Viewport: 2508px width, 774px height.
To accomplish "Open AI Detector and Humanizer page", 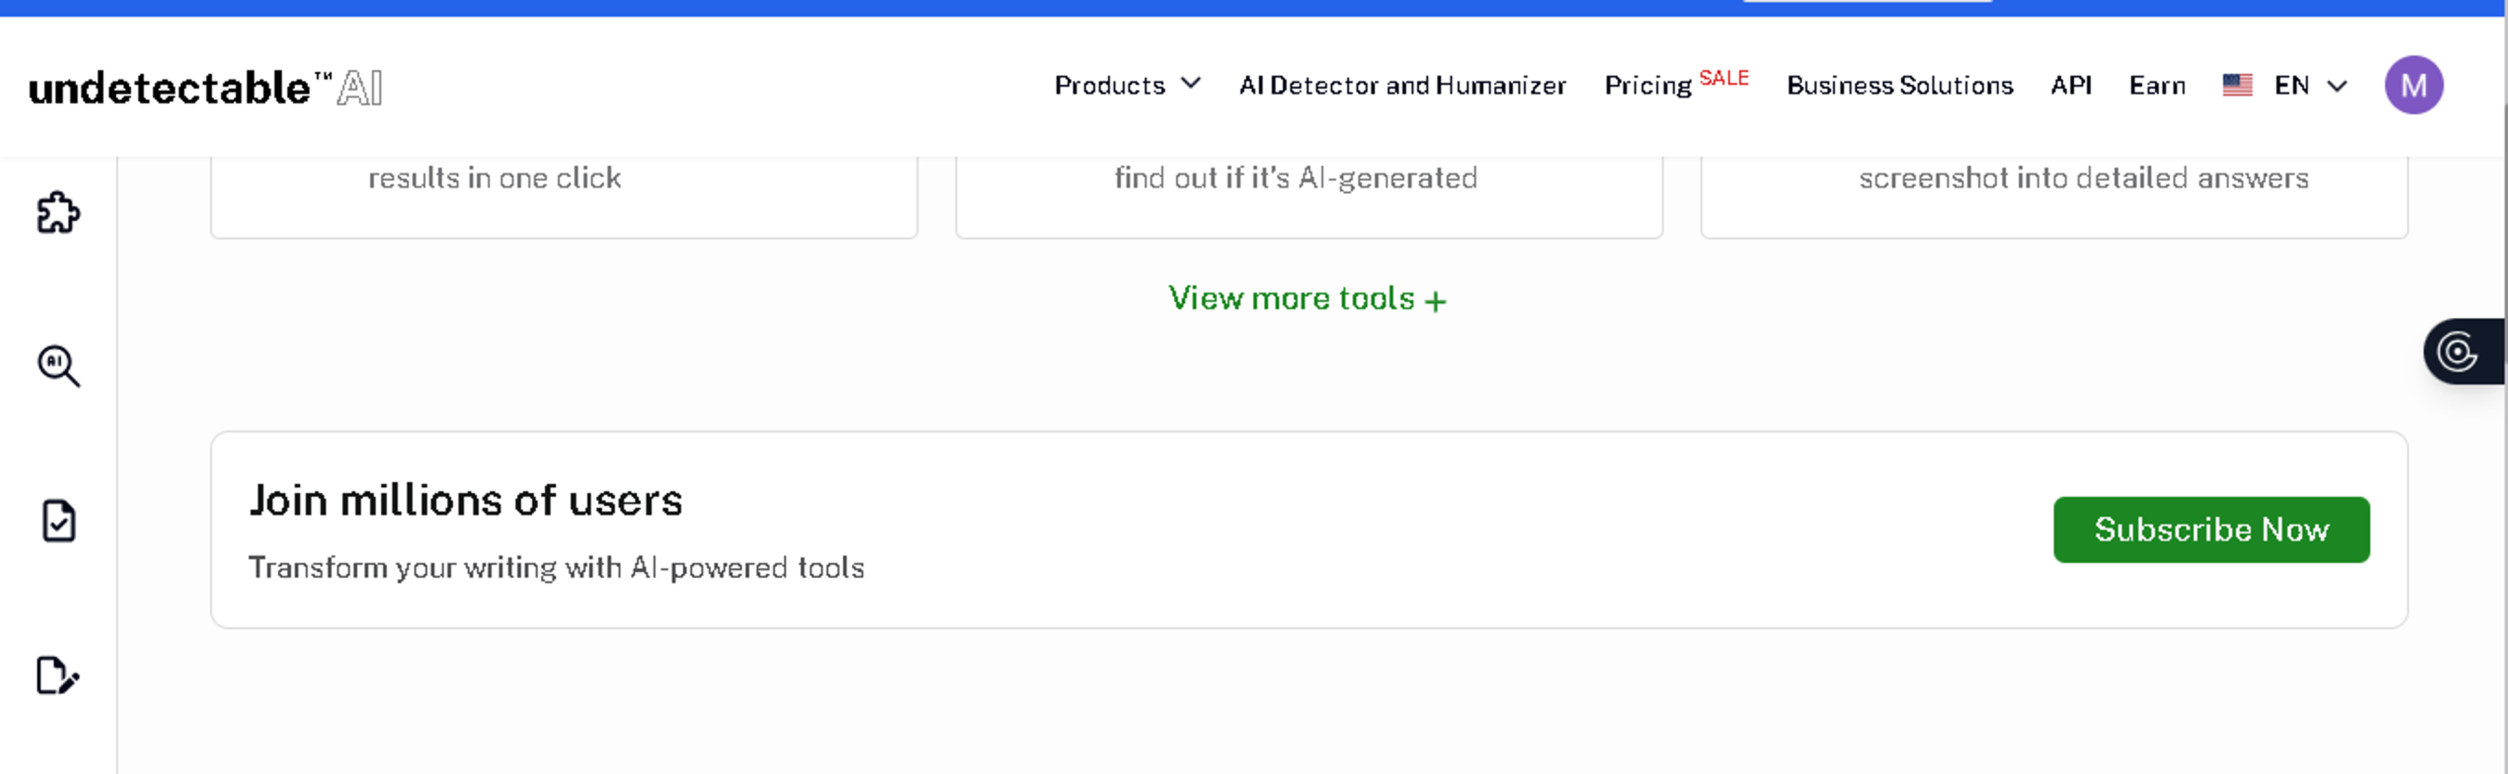I will coord(1402,85).
